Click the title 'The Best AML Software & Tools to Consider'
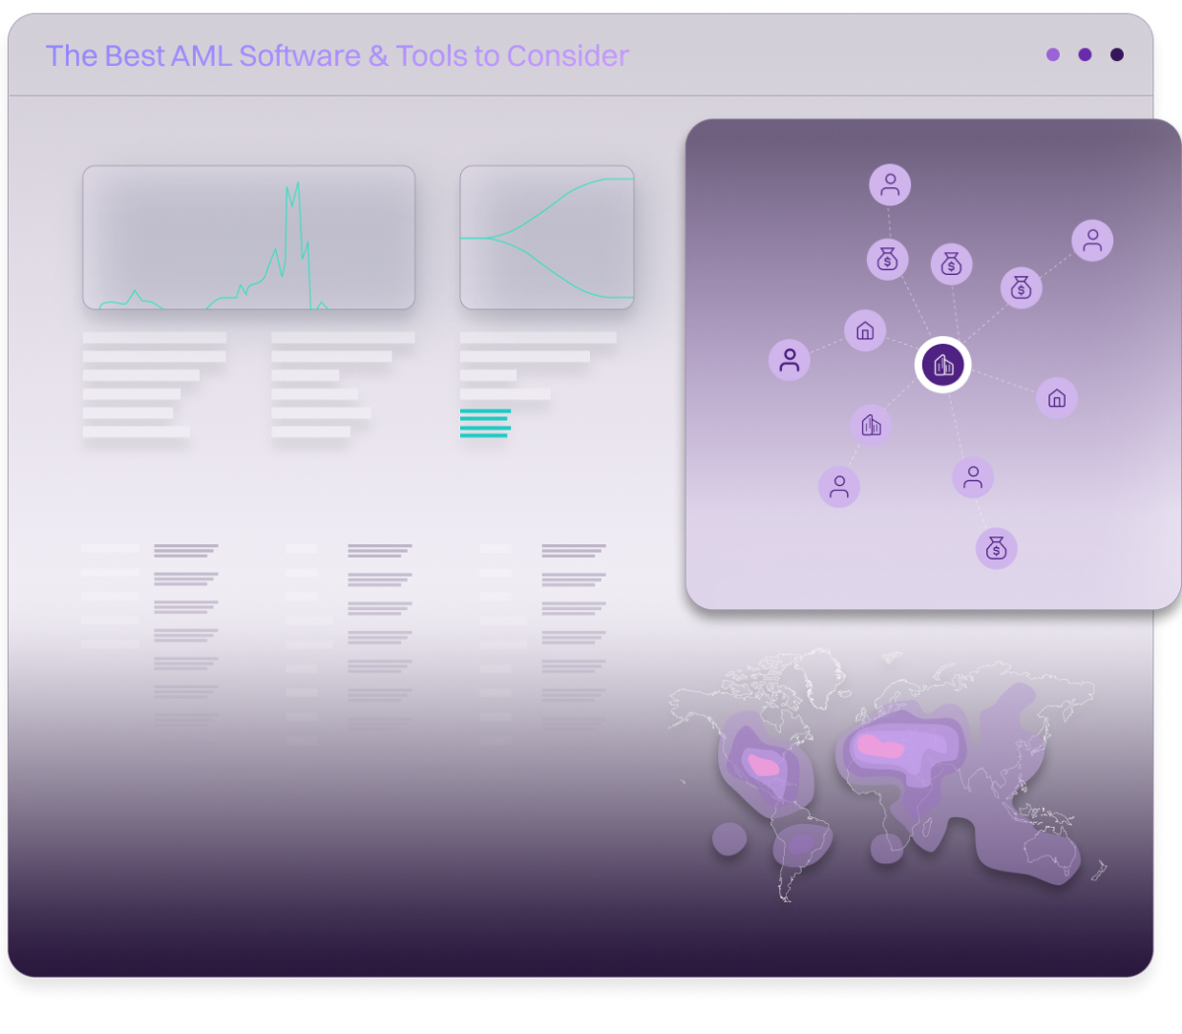Screen dimensions: 1182x1034 pos(337,56)
